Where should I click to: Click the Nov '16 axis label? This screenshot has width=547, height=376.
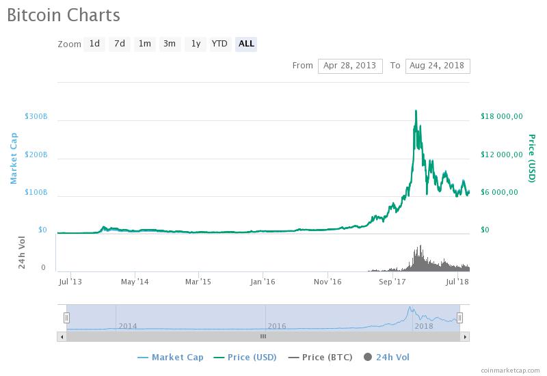[328, 282]
